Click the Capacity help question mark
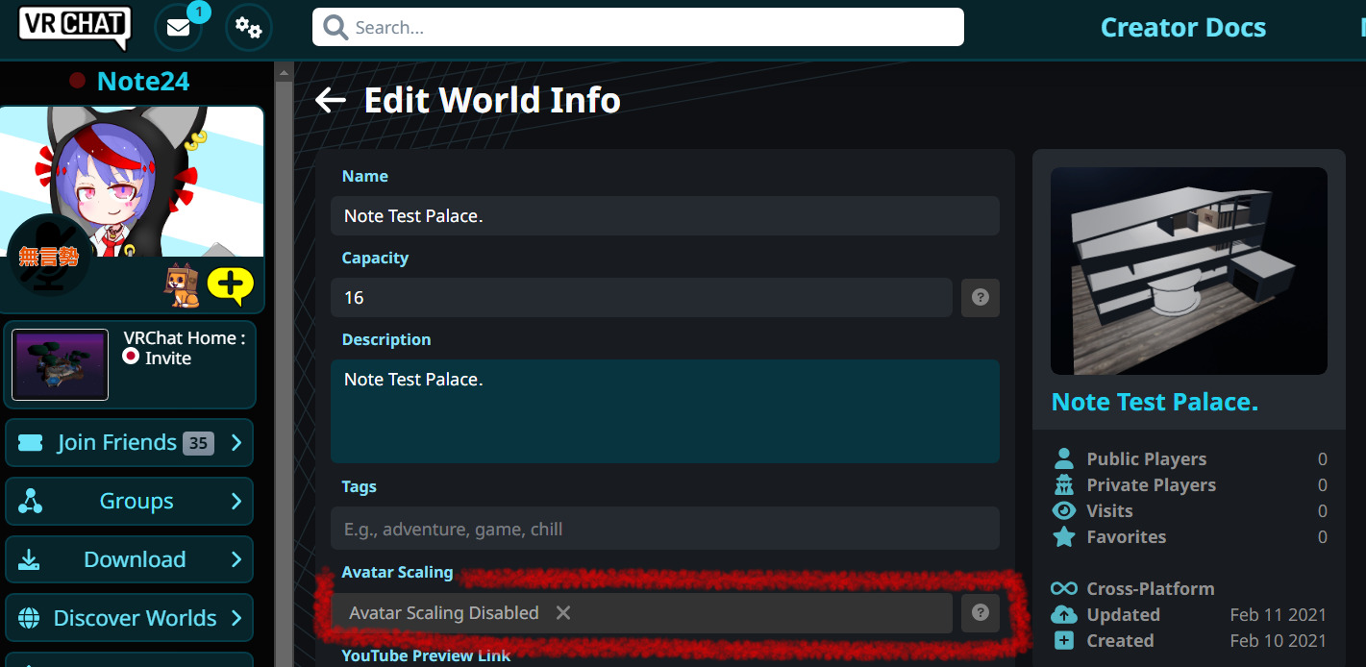This screenshot has width=1366, height=667. (980, 298)
